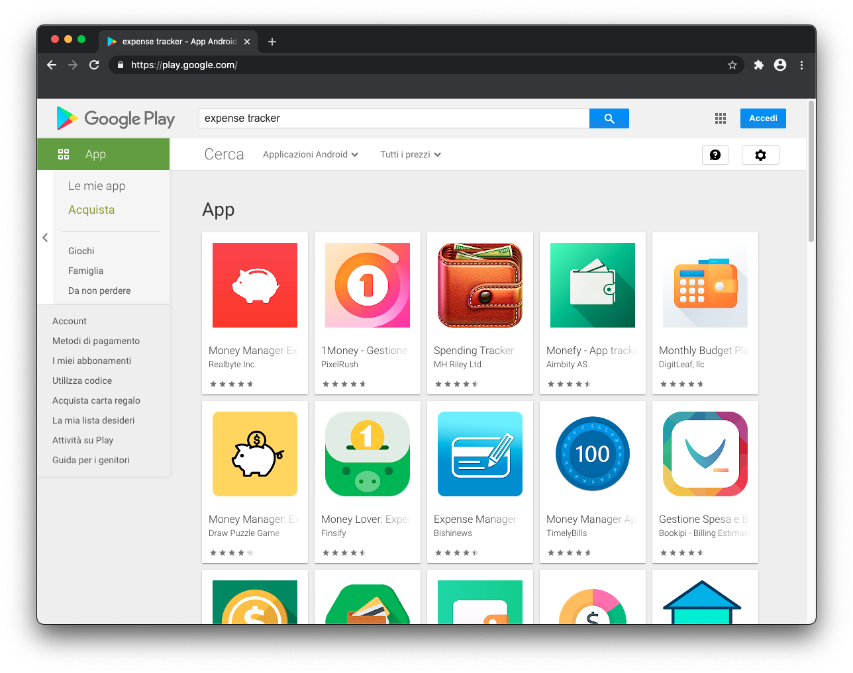Click the blue search magnifier button
The width and height of the screenshot is (853, 673).
tap(609, 118)
